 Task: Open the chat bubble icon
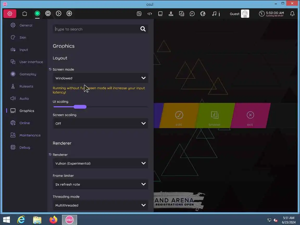coord(192,14)
